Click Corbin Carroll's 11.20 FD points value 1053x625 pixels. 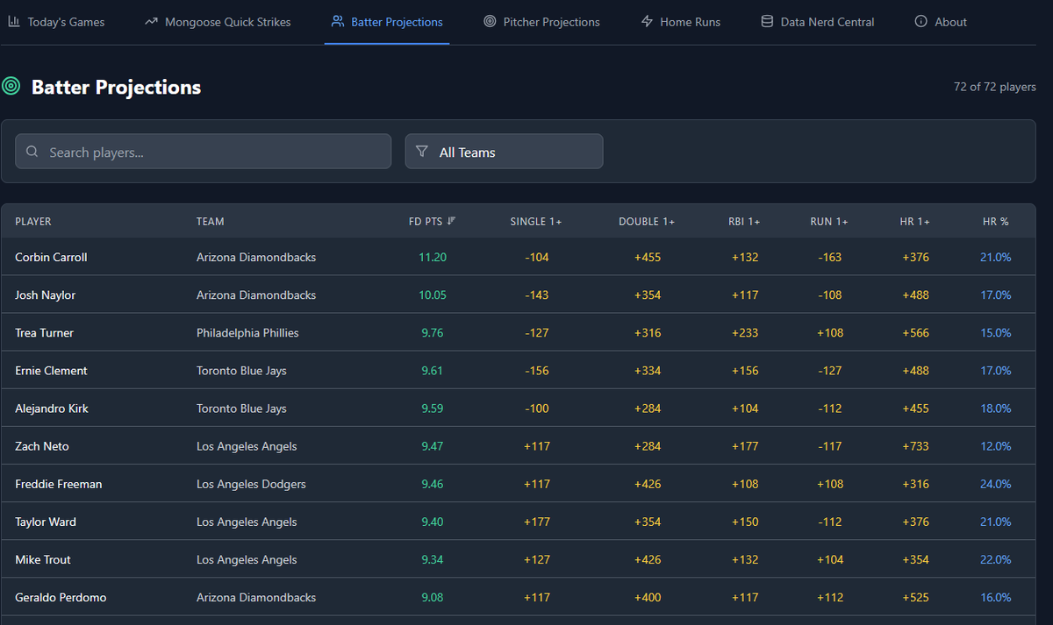[x=433, y=258]
